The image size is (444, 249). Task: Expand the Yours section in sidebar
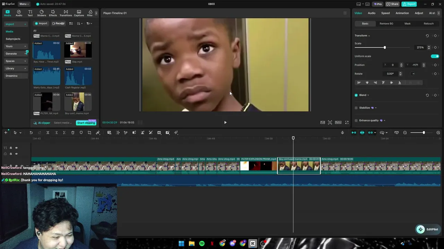coord(15,46)
